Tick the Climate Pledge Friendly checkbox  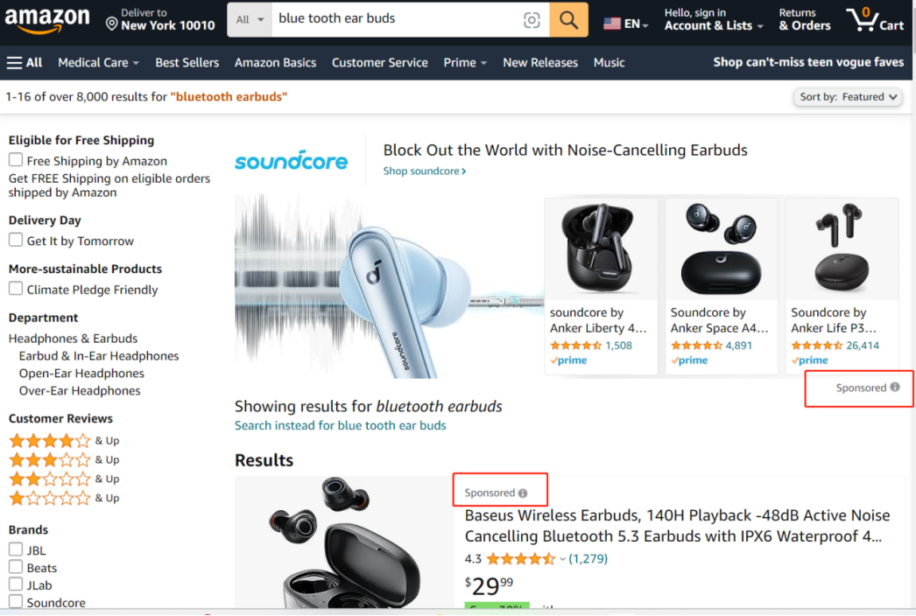(16, 289)
